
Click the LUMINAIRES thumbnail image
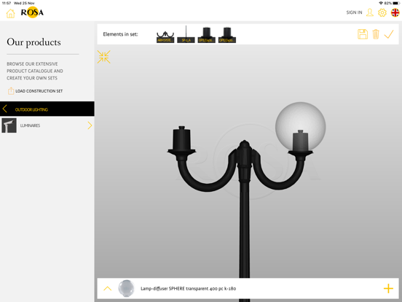click(x=9, y=125)
